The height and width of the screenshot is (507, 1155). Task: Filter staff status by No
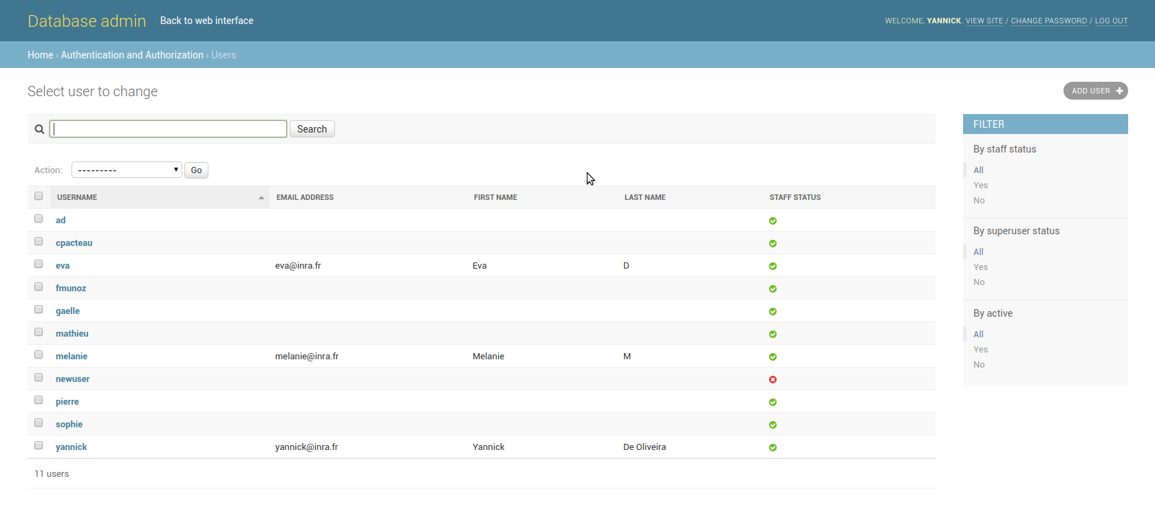tap(979, 201)
